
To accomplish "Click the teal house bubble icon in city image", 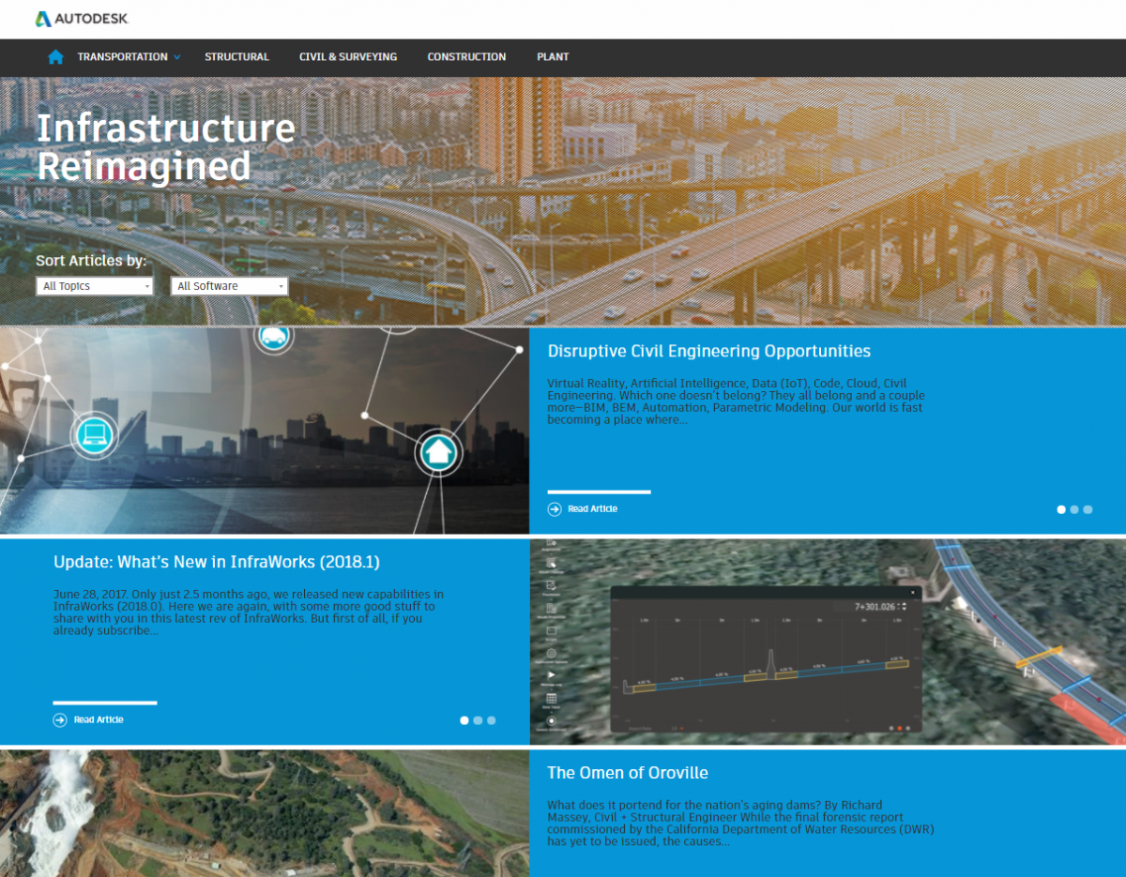I will [x=437, y=453].
